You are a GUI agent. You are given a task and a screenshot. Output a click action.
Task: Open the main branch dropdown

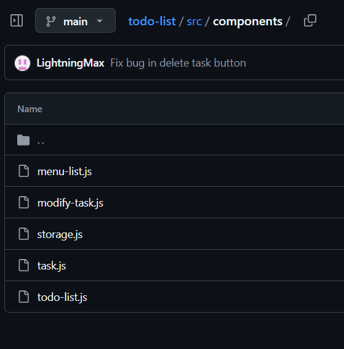click(x=75, y=20)
